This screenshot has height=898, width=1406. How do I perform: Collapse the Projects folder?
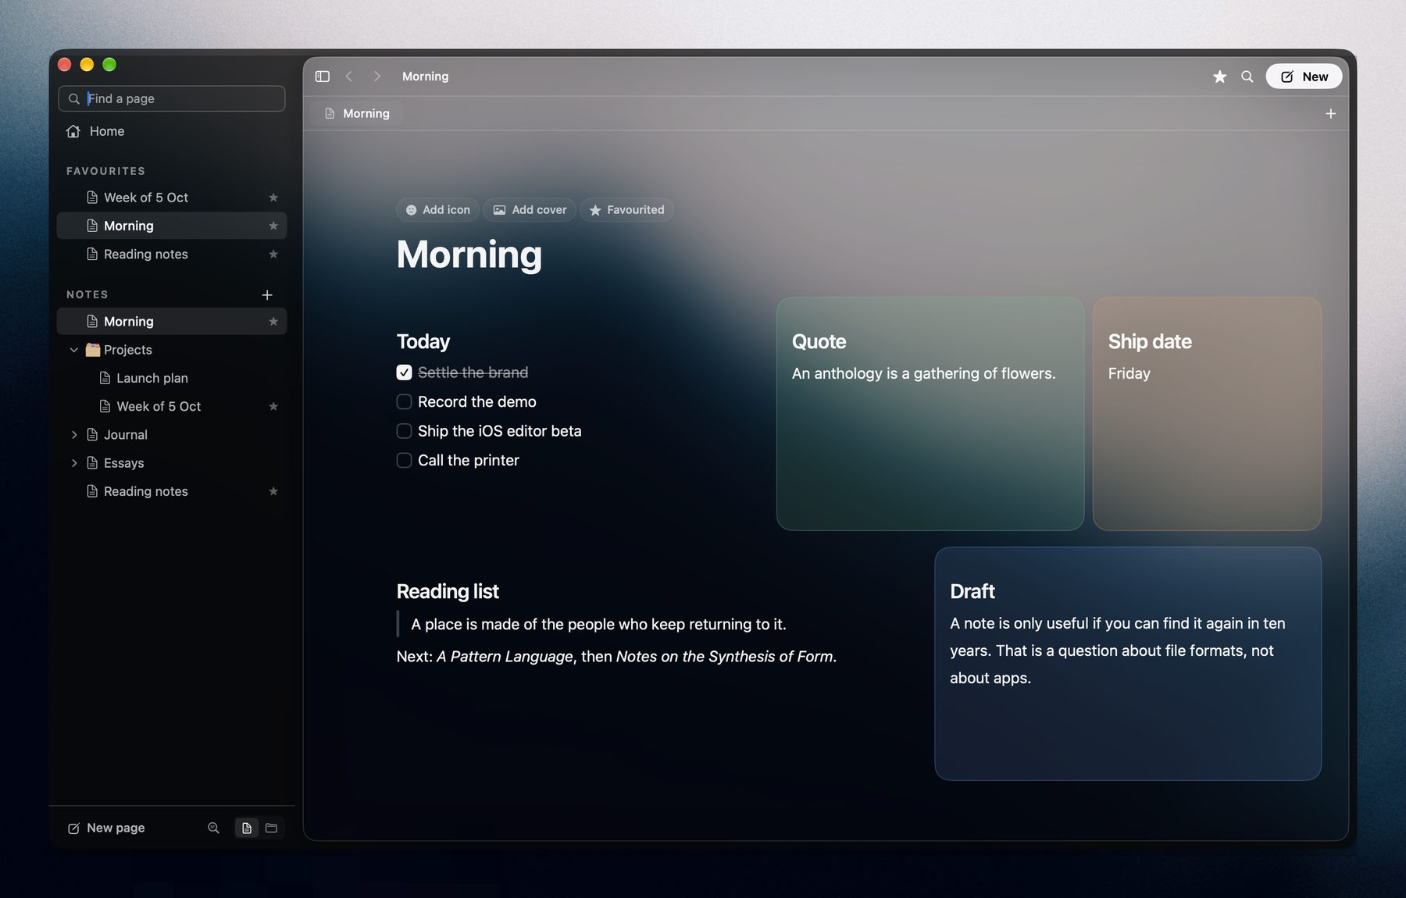(74, 351)
